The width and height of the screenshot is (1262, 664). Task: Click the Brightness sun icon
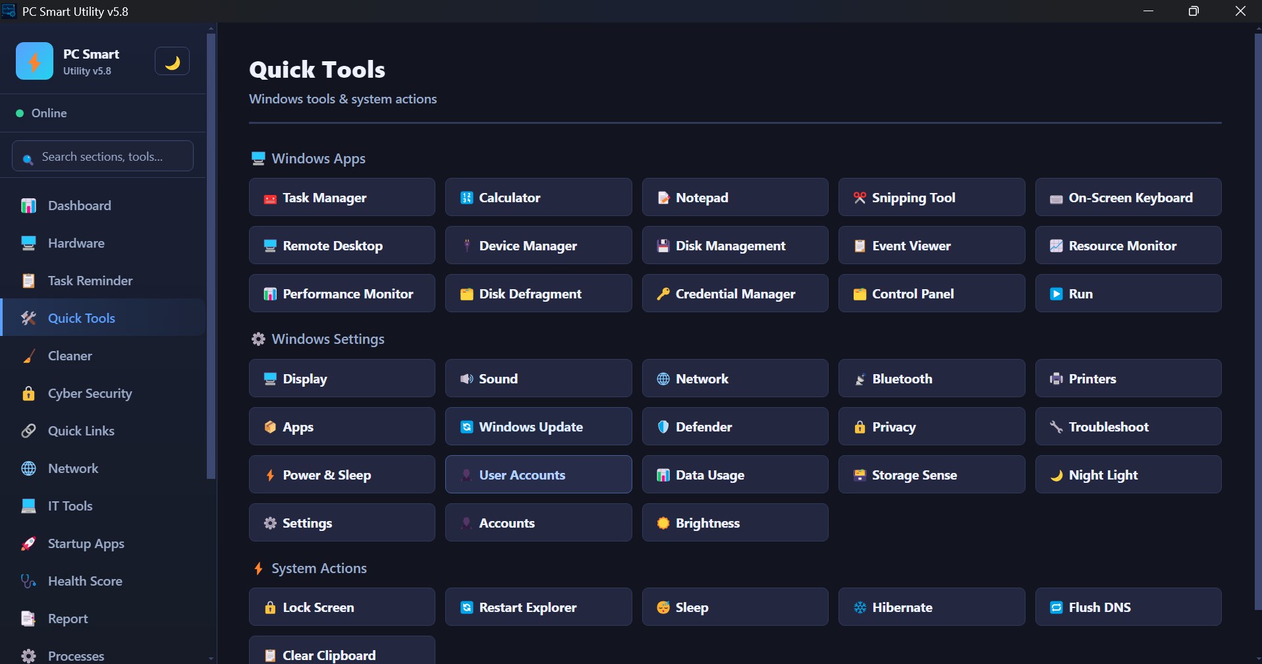click(663, 523)
